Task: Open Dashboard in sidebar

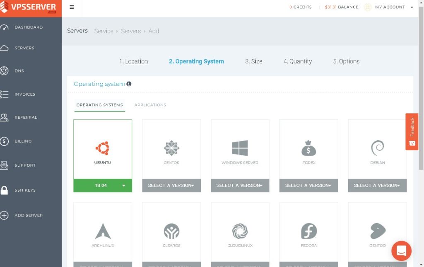Action: [x=29, y=27]
